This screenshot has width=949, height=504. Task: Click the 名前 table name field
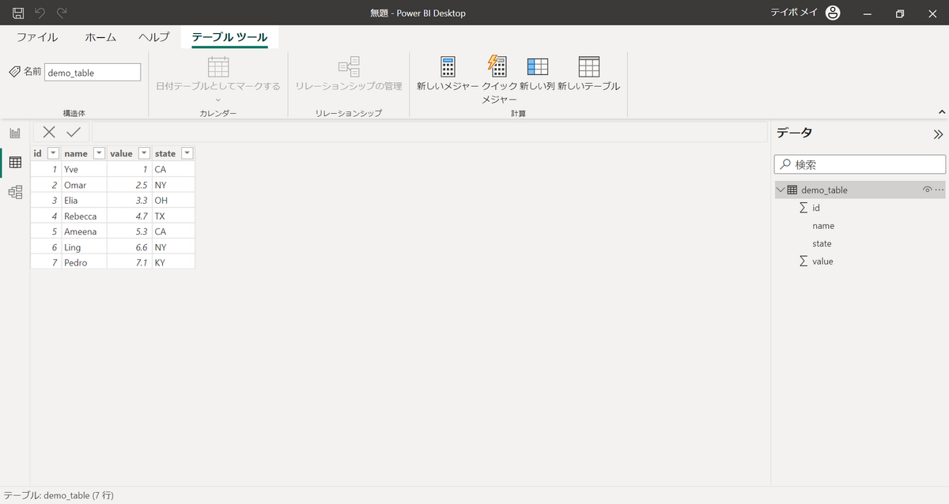tap(92, 72)
